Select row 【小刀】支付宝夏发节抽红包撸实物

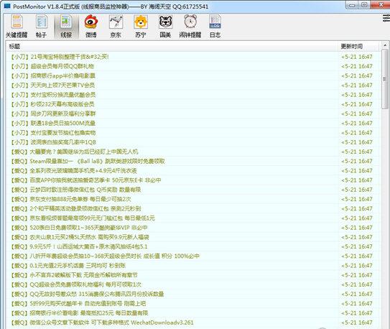click(193, 133)
